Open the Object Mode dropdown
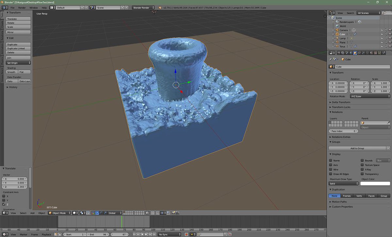 click(x=59, y=213)
